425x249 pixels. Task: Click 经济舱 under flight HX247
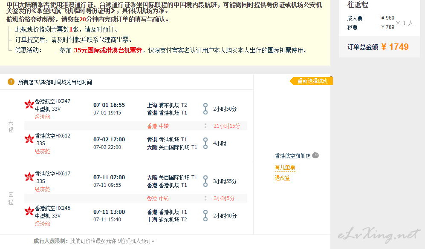click(43, 117)
